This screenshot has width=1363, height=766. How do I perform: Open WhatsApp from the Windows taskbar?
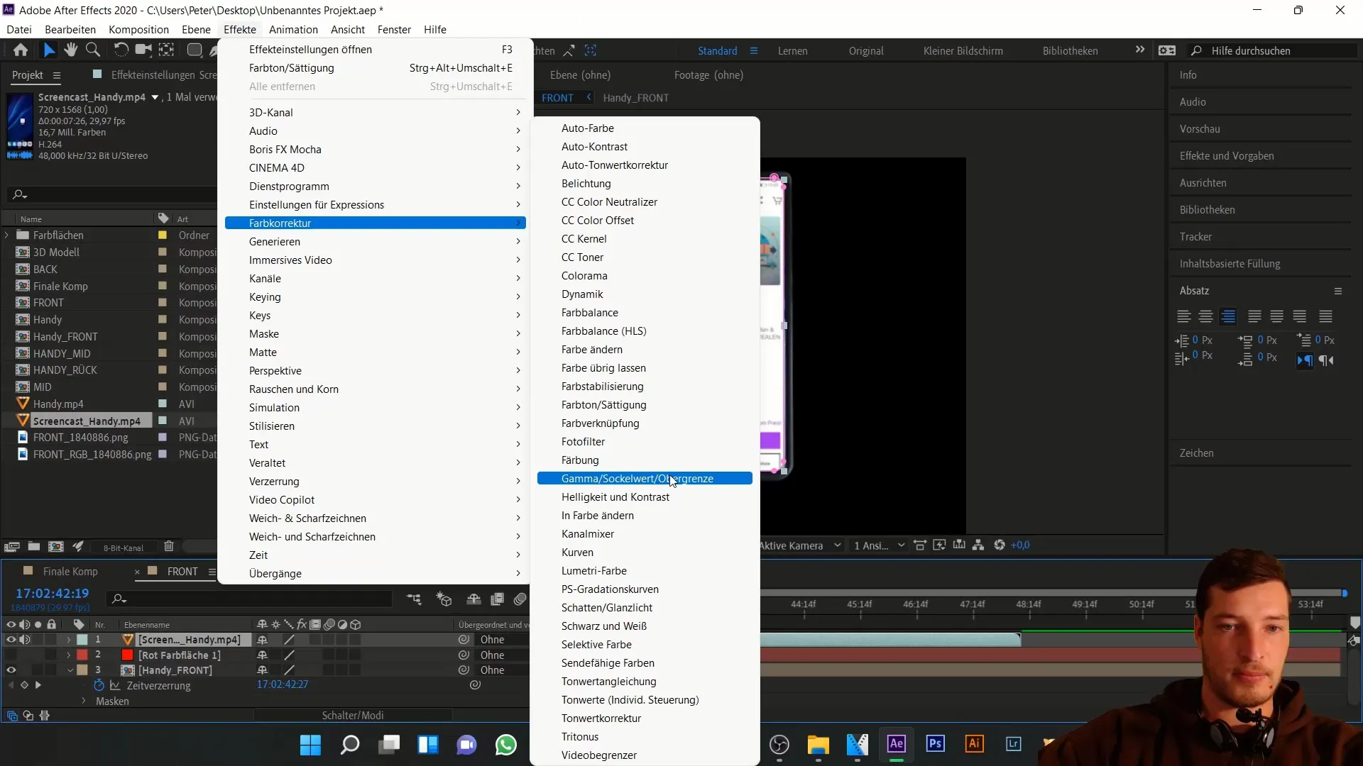pyautogui.click(x=505, y=745)
